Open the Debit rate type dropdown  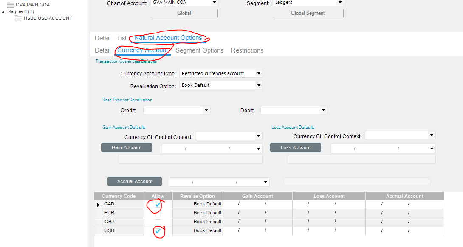pos(323,110)
